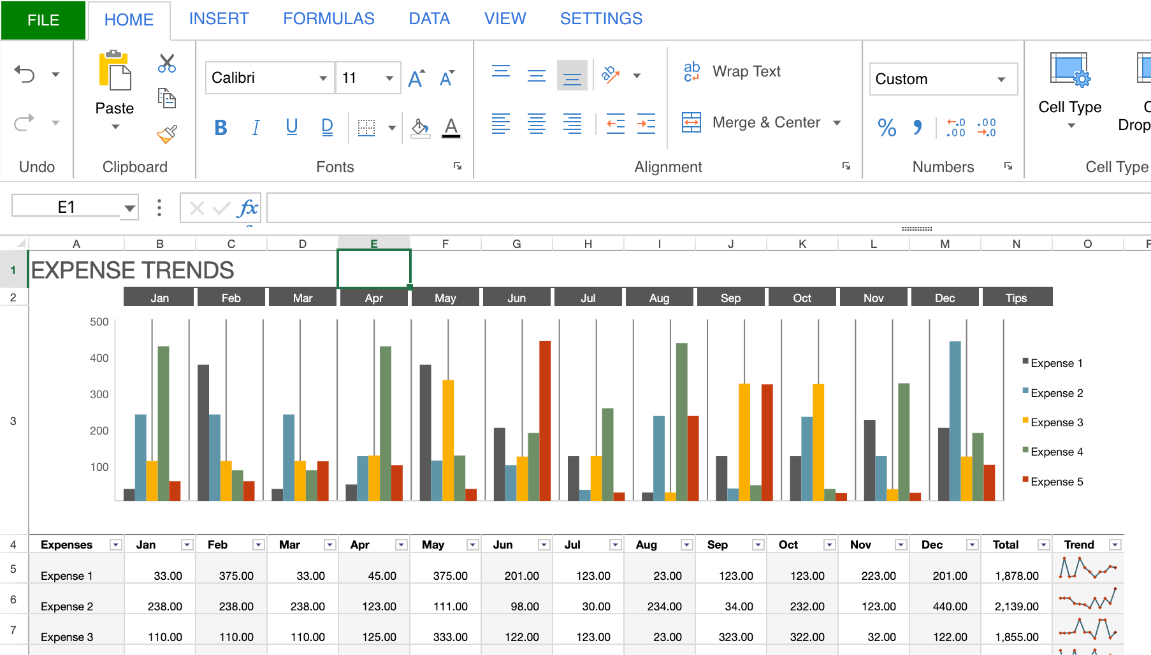Viewport: 1151px width, 655px height.
Task: Open the FILE menu
Action: click(x=43, y=20)
